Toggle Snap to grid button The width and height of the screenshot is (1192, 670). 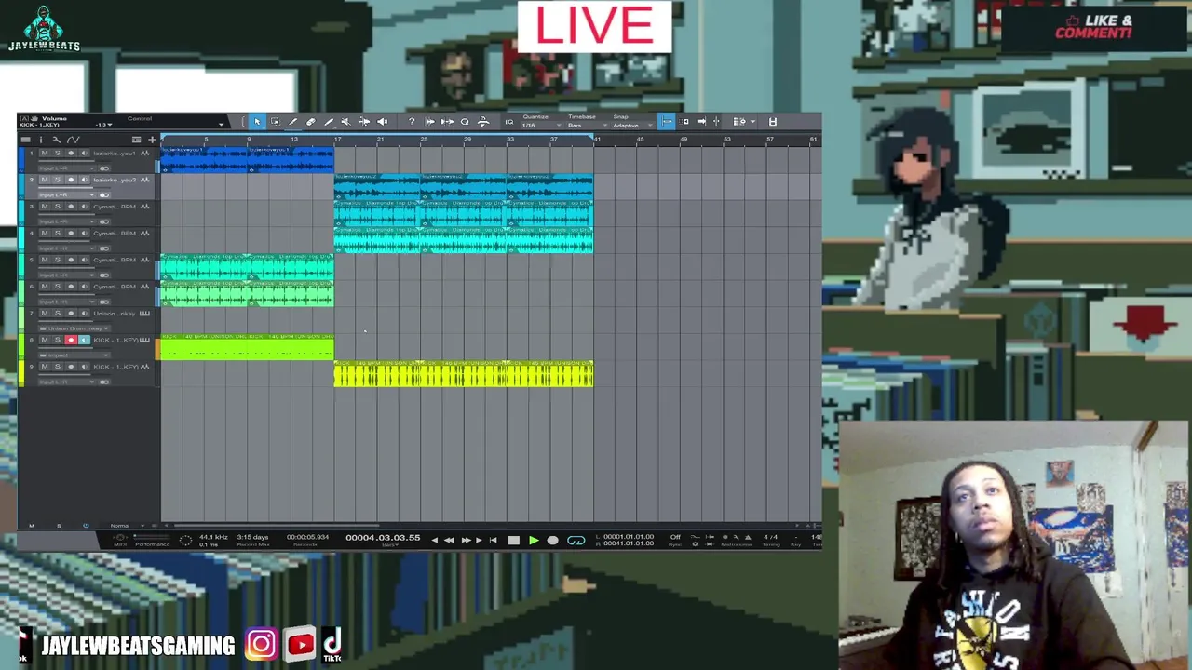pos(667,122)
